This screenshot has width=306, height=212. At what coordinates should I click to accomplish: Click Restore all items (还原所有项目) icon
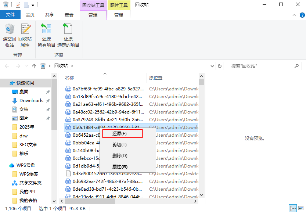pos(46,35)
